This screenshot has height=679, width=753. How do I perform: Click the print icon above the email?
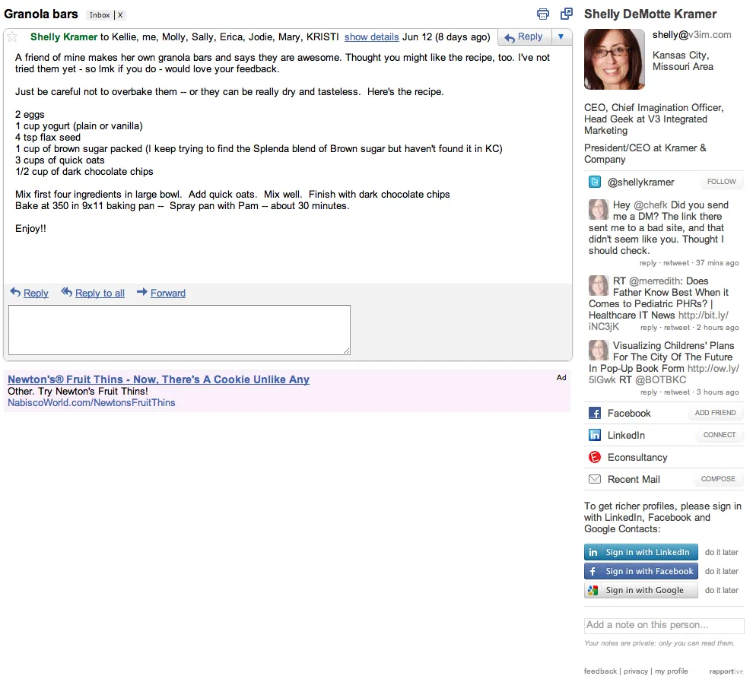point(542,14)
